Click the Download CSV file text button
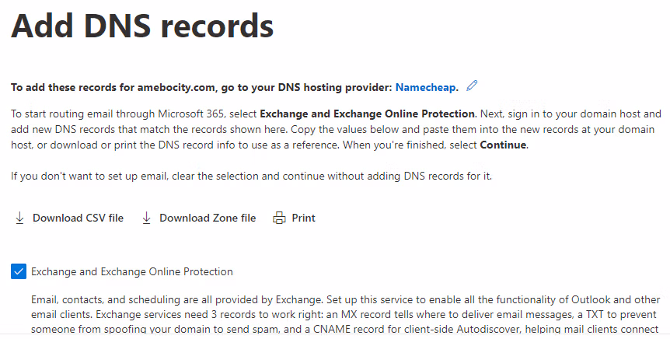Viewport: 670px width, 339px height. pyautogui.click(x=78, y=218)
